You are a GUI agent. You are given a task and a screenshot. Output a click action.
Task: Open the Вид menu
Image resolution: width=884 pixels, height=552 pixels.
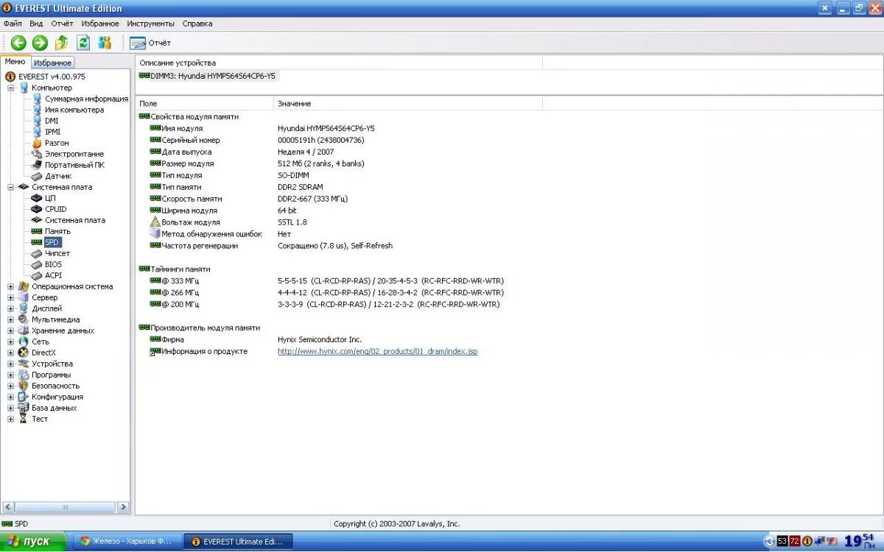[x=36, y=24]
